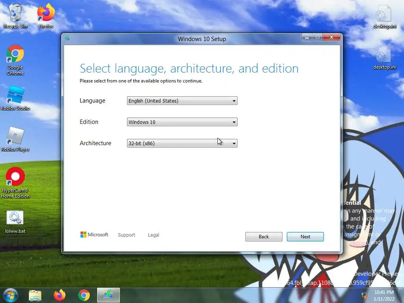Select the lower desktop.ini file icon
This screenshot has height=303, width=404.
point(385,57)
